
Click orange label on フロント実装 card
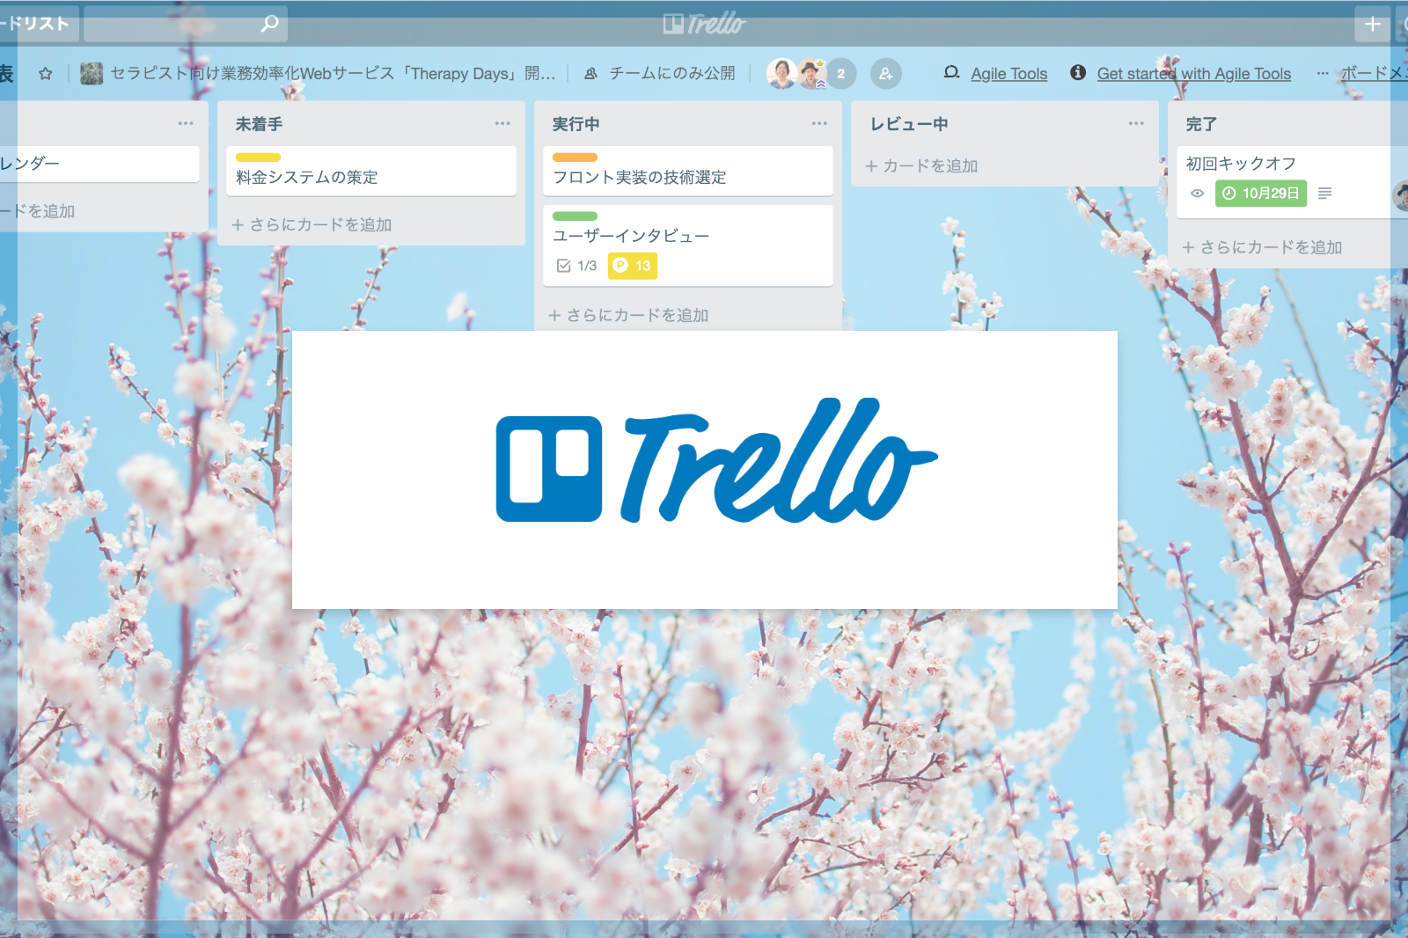point(575,157)
